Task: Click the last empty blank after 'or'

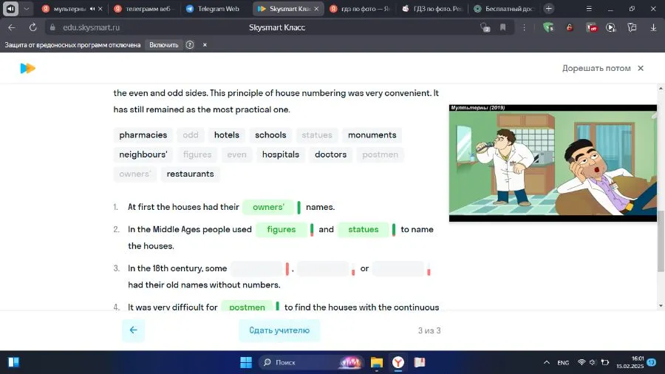Action: 398,268
